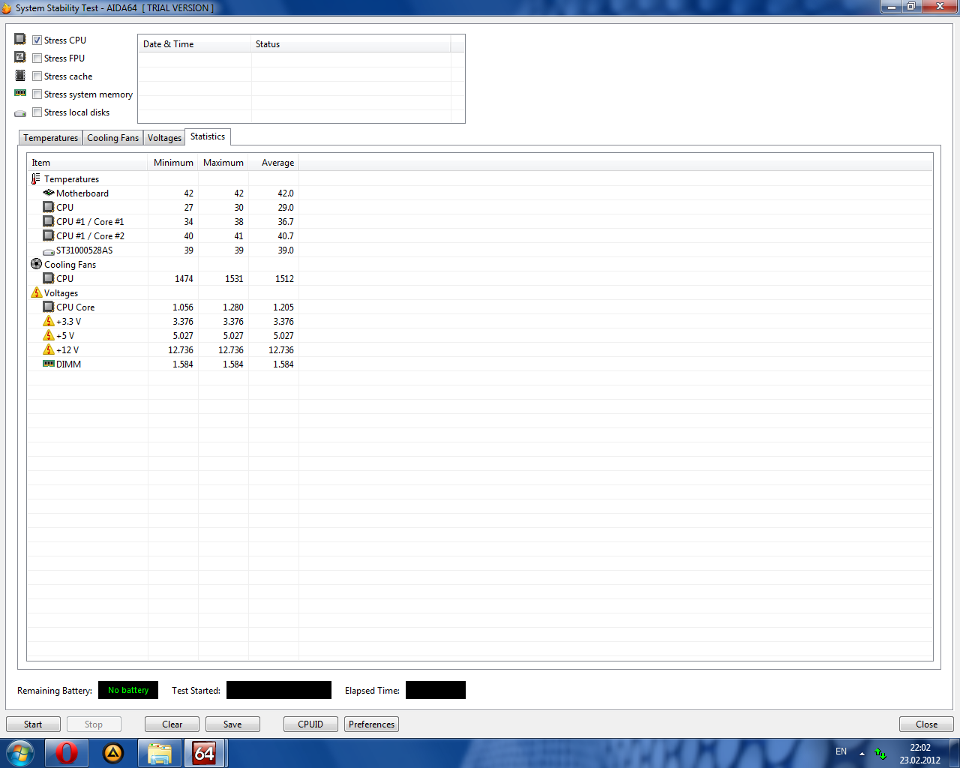
Task: Click the chip icon for CPU Core voltage
Action: pos(49,307)
